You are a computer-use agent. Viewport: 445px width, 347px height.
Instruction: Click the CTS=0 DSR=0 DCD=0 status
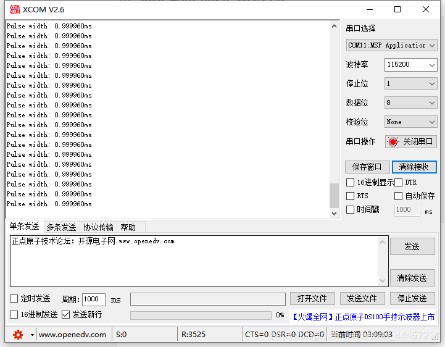(x=285, y=335)
